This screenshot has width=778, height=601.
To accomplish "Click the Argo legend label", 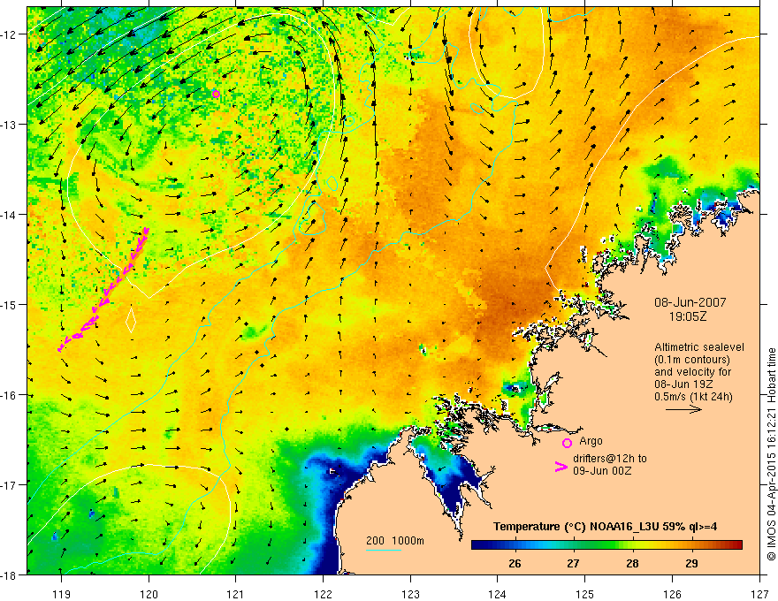I will coord(591,441).
